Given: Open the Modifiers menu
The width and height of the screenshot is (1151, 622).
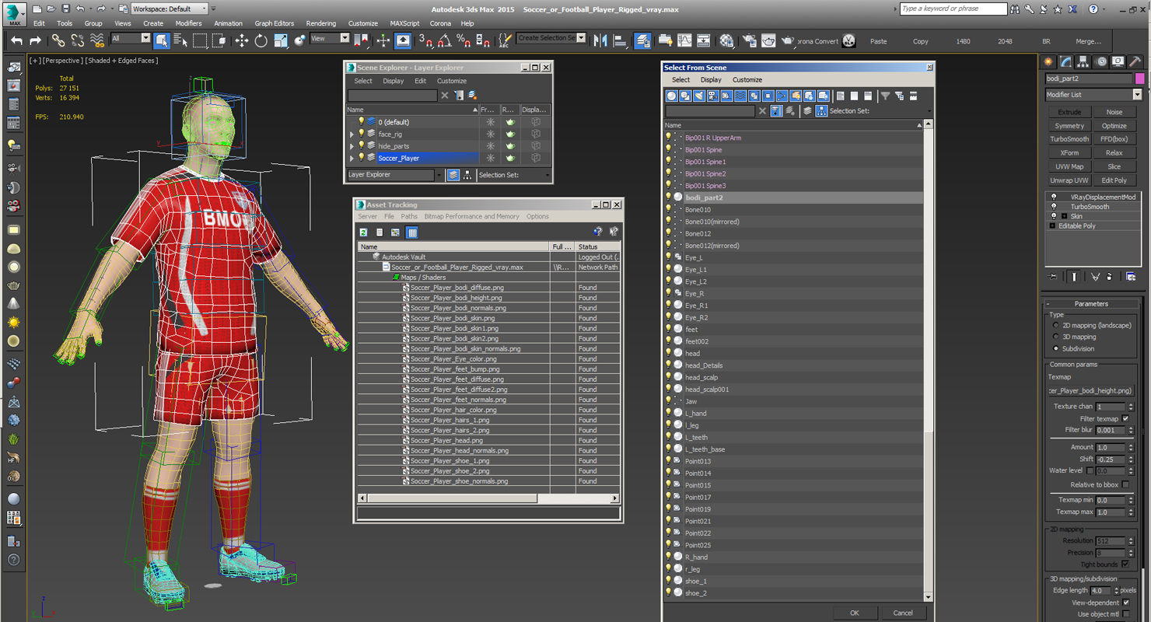Looking at the screenshot, I should 188,23.
